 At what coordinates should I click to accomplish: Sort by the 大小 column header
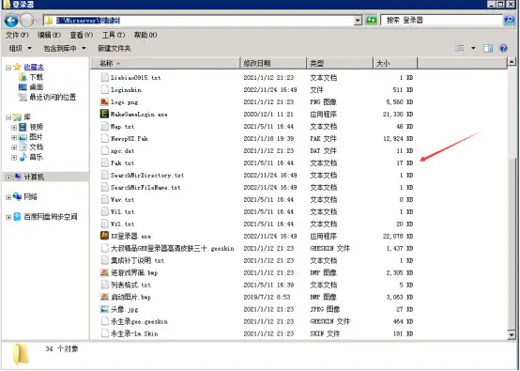click(395, 63)
